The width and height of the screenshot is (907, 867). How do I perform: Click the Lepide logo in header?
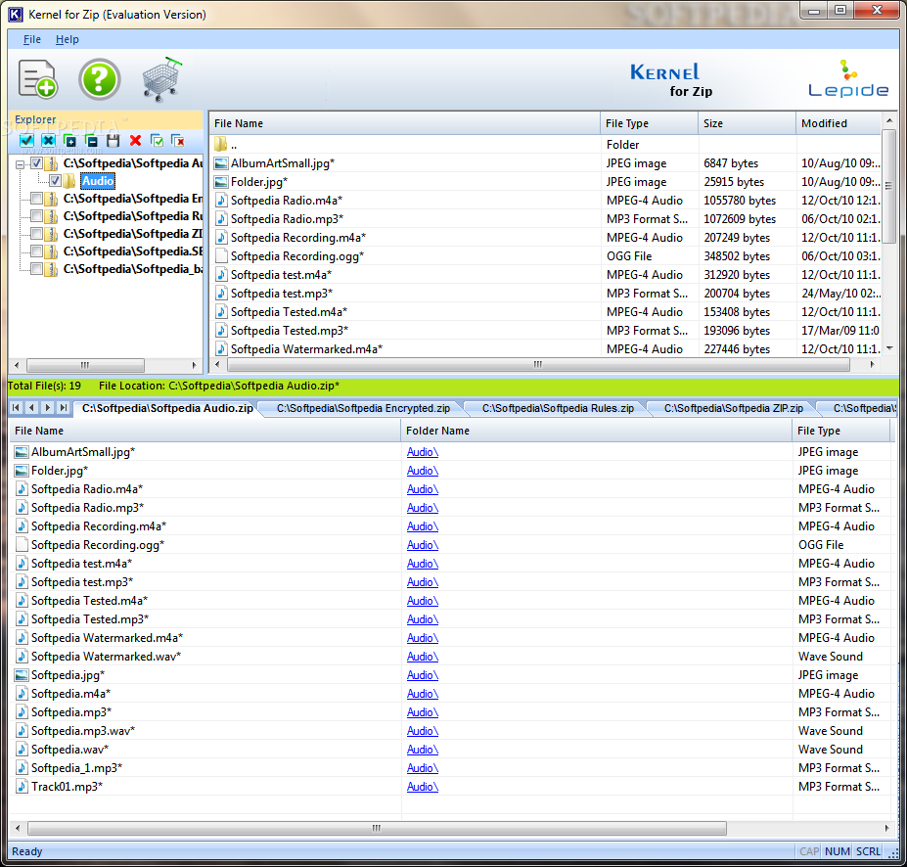tap(847, 78)
